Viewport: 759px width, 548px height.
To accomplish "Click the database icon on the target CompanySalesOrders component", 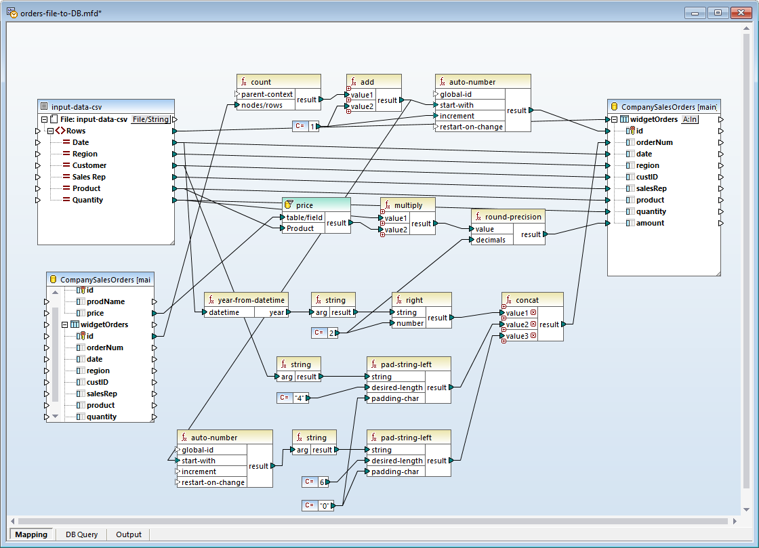I will (x=615, y=106).
